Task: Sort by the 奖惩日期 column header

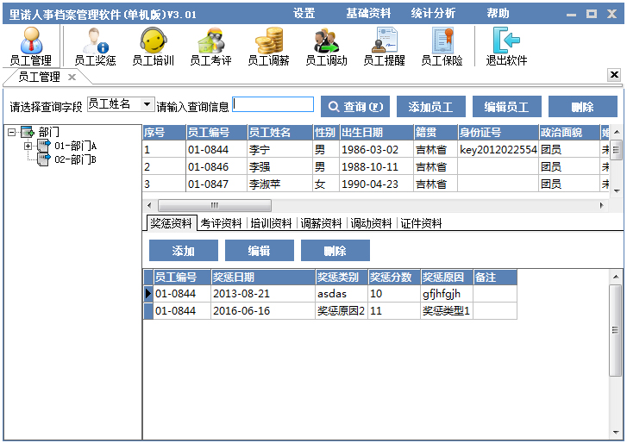Action: (263, 277)
